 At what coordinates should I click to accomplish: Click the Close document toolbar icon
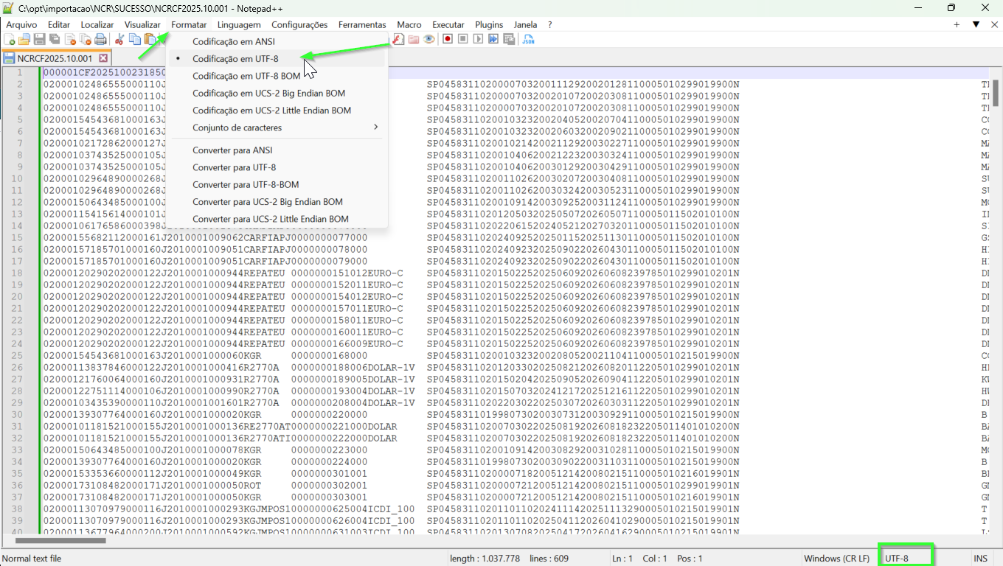[71, 39]
